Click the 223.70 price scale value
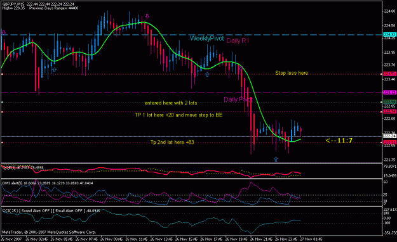Viewport: 397px width, 242px height. pos(389,65)
